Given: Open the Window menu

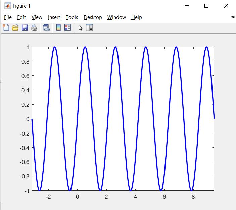Looking at the screenshot, I should pos(116,17).
